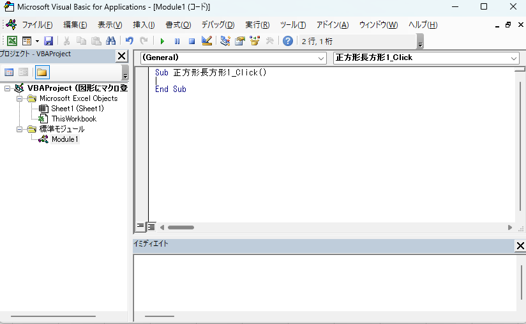The image size is (526, 324).
Task: Open Help with the question mark icon
Action: point(288,41)
